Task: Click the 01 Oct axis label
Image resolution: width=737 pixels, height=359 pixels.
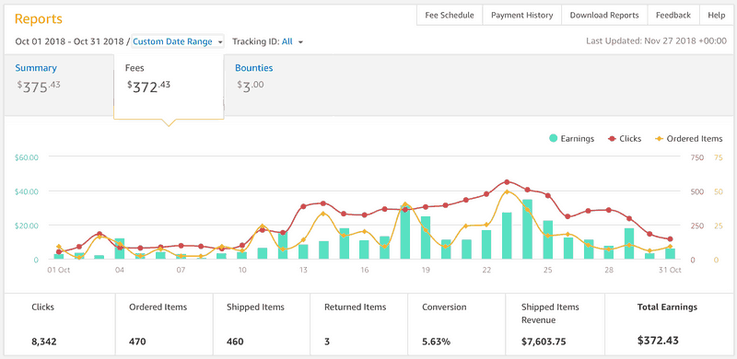Action: point(59,271)
